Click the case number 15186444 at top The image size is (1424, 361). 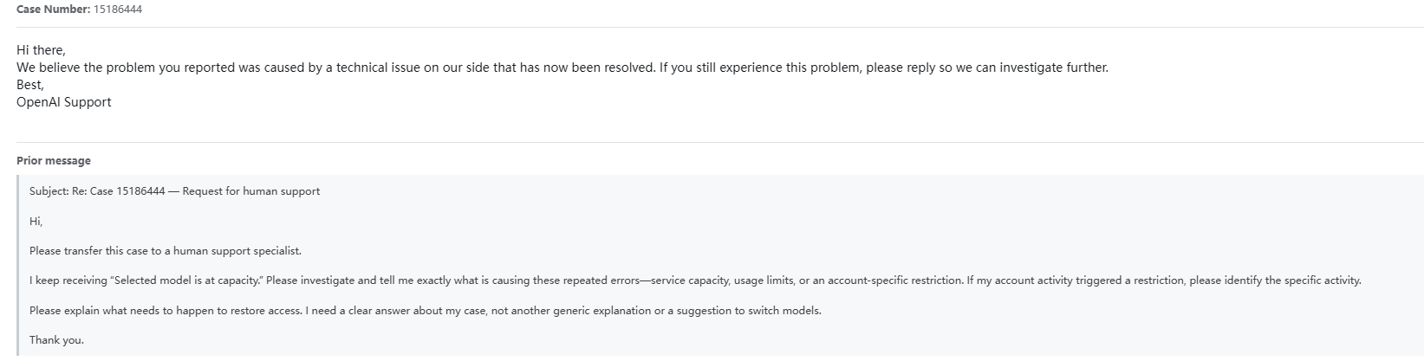point(118,9)
